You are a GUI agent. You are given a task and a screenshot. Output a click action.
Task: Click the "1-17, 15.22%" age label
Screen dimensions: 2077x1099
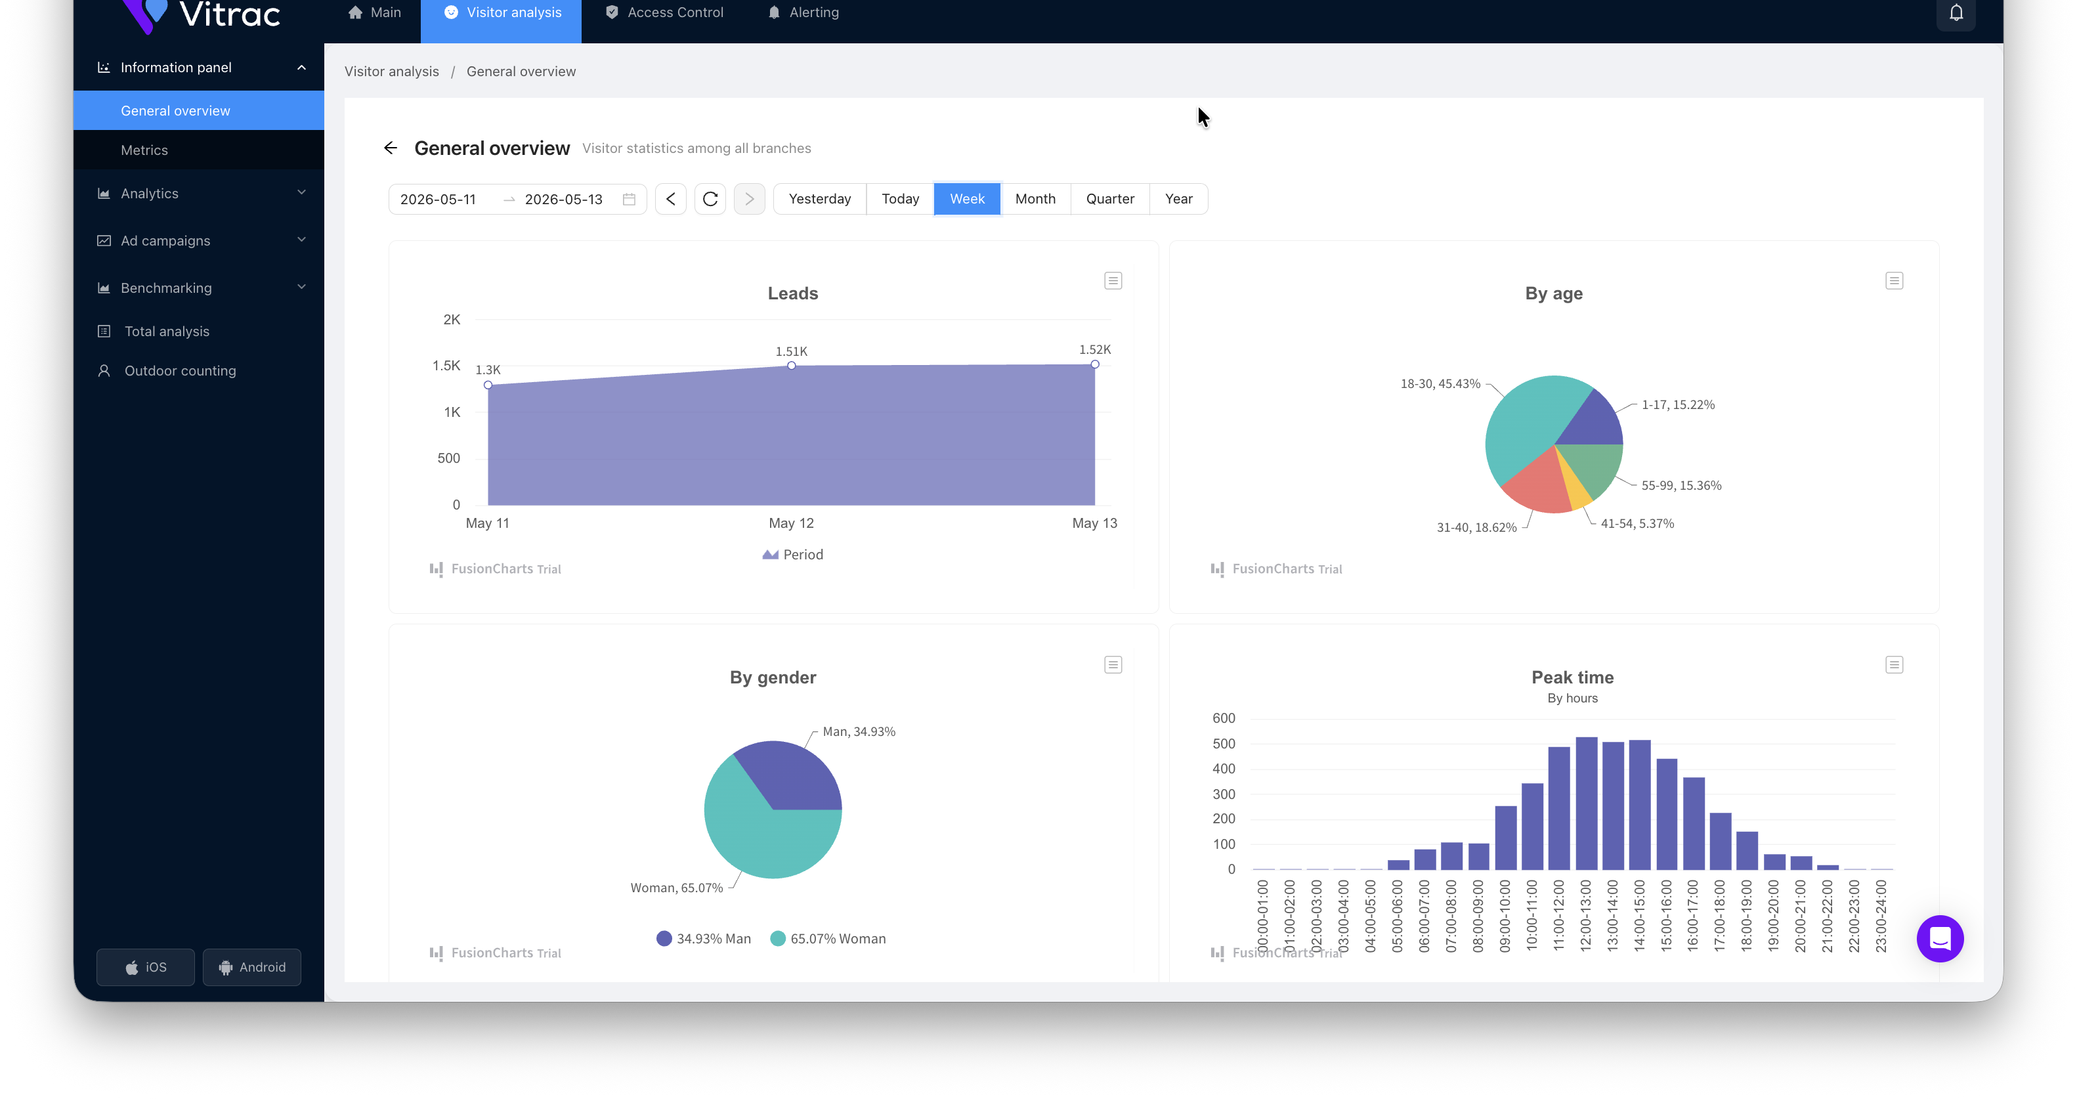tap(1678, 405)
